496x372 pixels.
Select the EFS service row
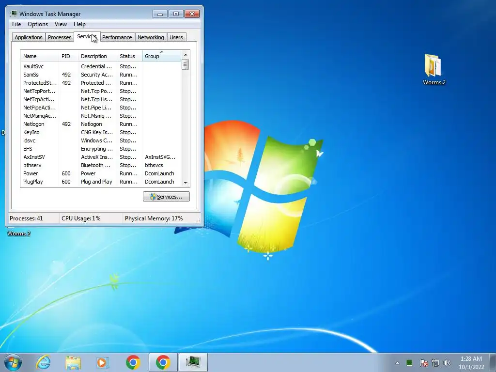pyautogui.click(x=101, y=149)
